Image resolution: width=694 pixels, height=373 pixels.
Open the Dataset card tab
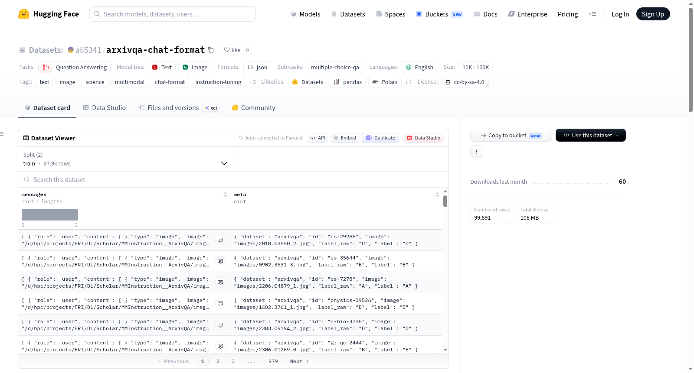(x=47, y=107)
